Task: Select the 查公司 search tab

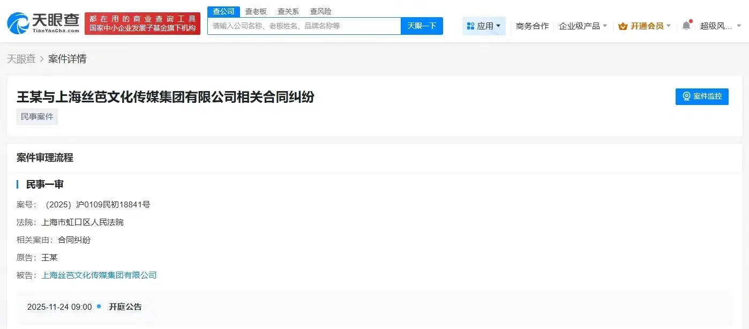Action: [x=223, y=11]
